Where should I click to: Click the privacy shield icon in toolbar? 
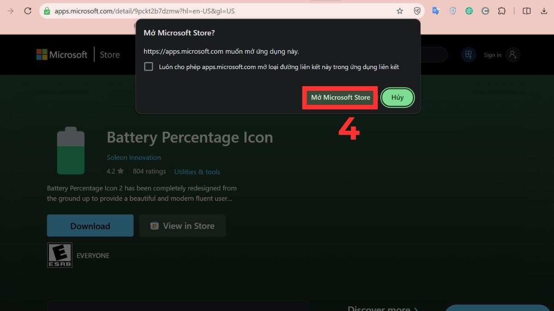[453, 10]
